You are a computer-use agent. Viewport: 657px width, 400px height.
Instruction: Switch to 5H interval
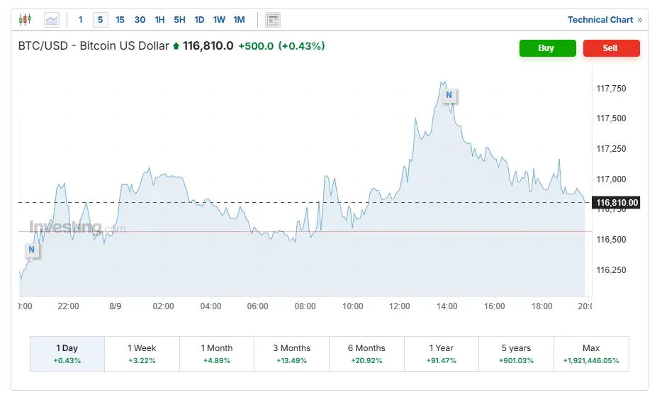pos(179,20)
